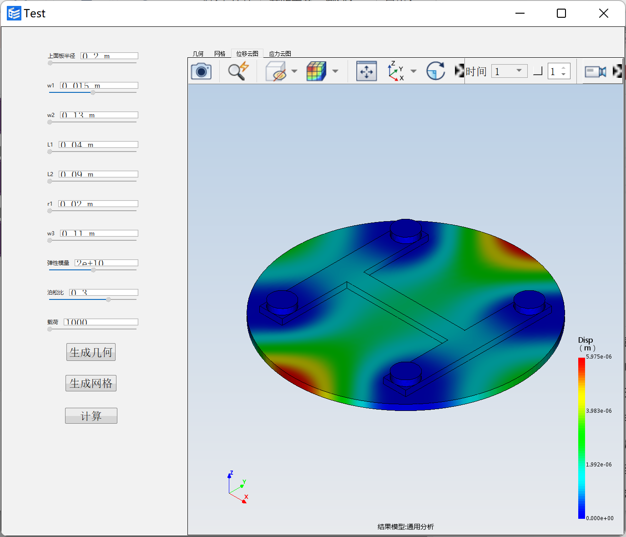Screen dimensions: 626x537
Task: Click the magnifier quick-find icon
Action: click(238, 71)
